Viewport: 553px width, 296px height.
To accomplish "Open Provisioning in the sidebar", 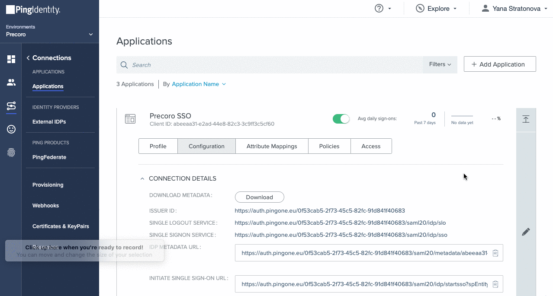I will click(x=48, y=185).
